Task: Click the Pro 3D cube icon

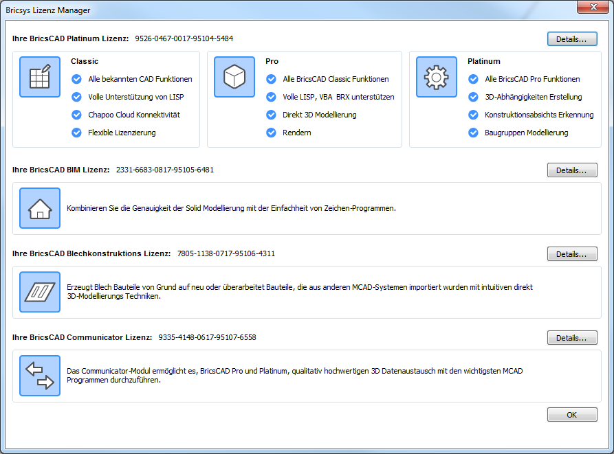Action: click(234, 77)
